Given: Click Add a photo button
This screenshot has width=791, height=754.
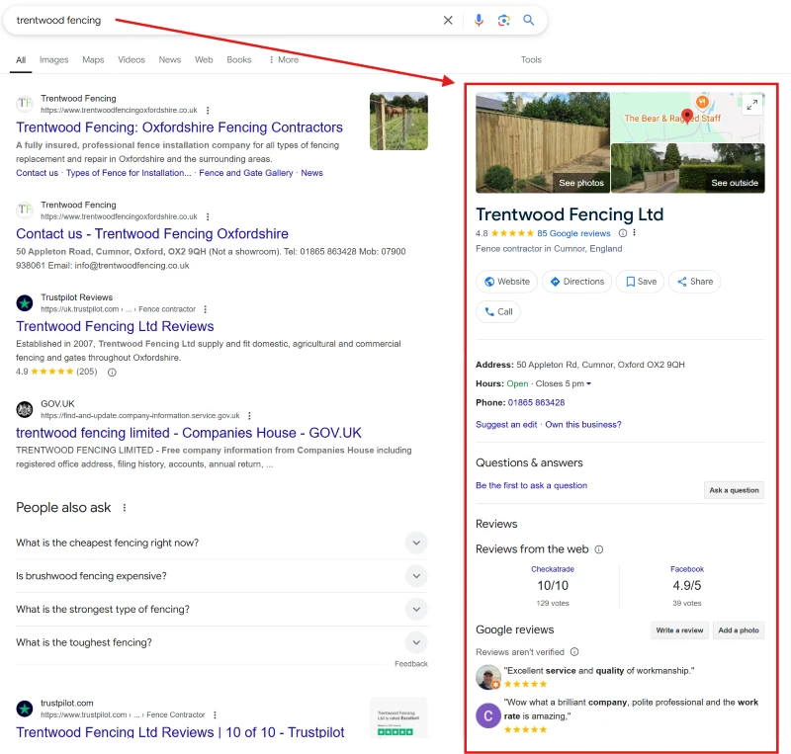Looking at the screenshot, I should tap(739, 630).
